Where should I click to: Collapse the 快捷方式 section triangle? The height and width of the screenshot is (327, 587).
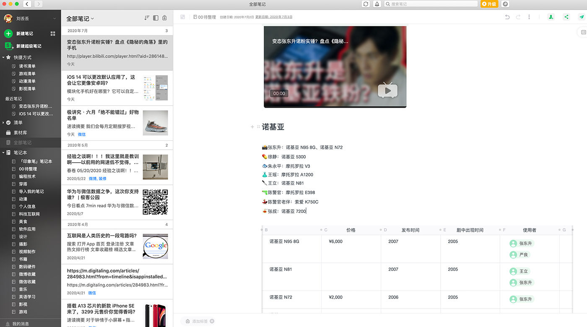tap(3, 57)
